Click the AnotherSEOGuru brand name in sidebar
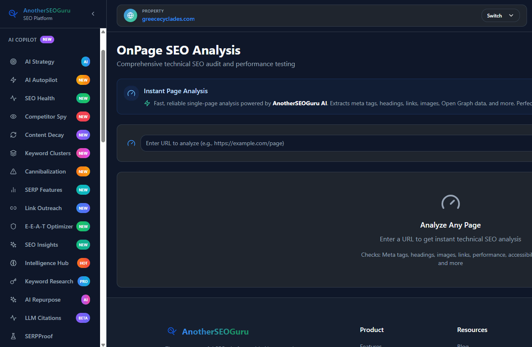This screenshot has width=532, height=347. [47, 10]
